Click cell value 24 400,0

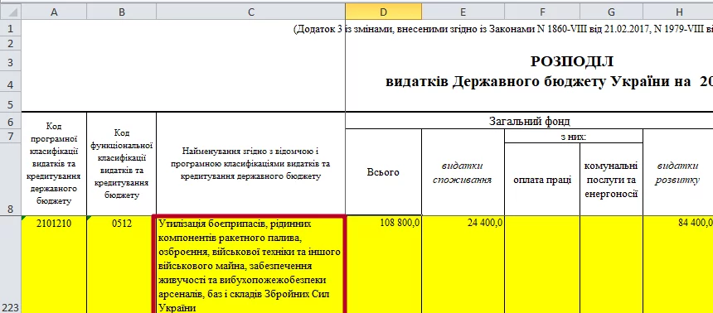point(463,264)
